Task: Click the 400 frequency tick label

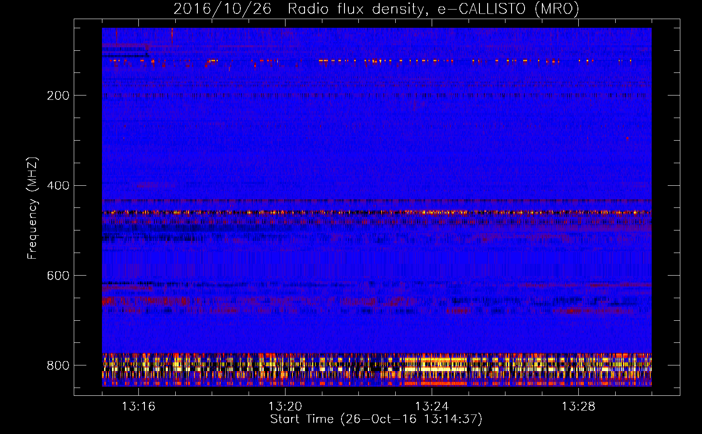Action: click(x=58, y=186)
